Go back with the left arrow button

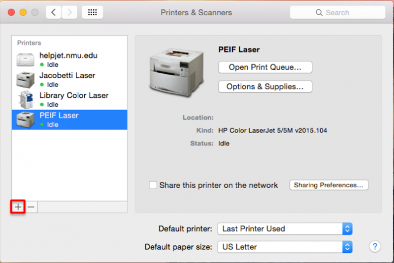[54, 12]
